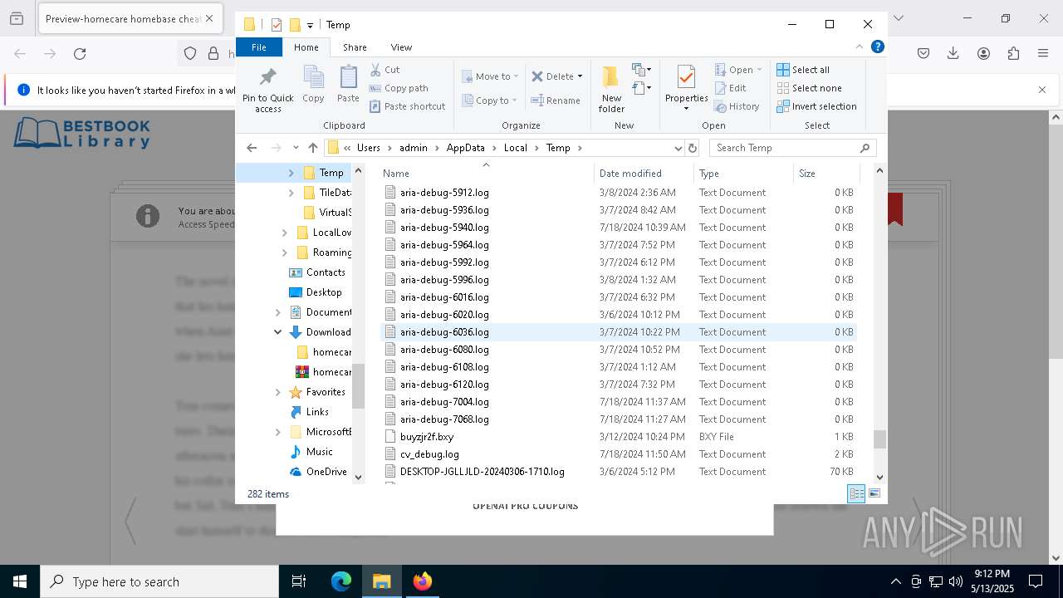Click History in the Open group
Screen dimensions: 1063x598
(x=737, y=106)
